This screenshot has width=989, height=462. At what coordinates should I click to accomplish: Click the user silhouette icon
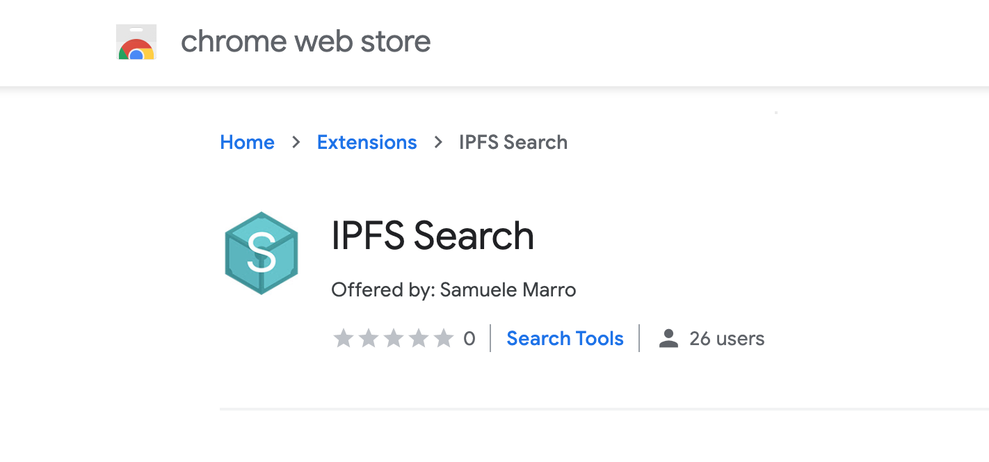(668, 339)
